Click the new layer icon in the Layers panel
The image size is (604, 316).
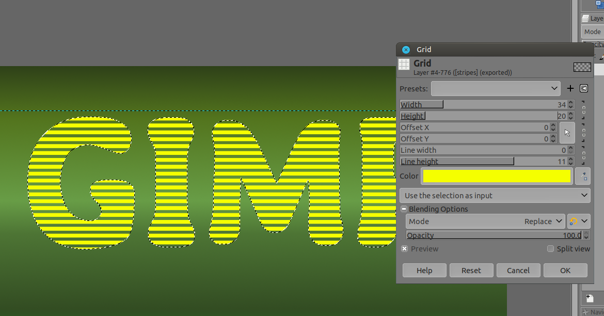click(x=590, y=298)
